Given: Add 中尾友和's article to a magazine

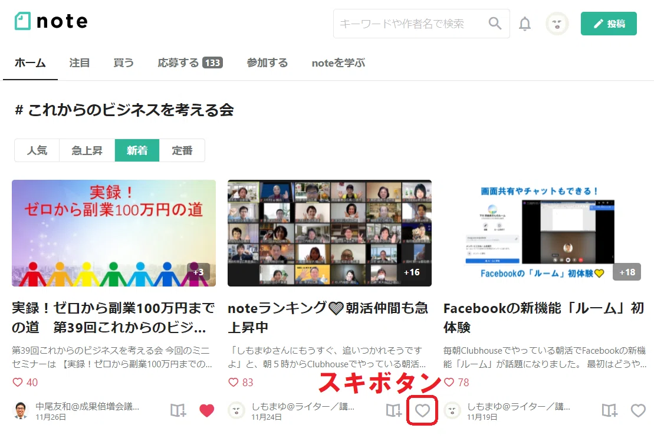Looking at the screenshot, I should (178, 410).
